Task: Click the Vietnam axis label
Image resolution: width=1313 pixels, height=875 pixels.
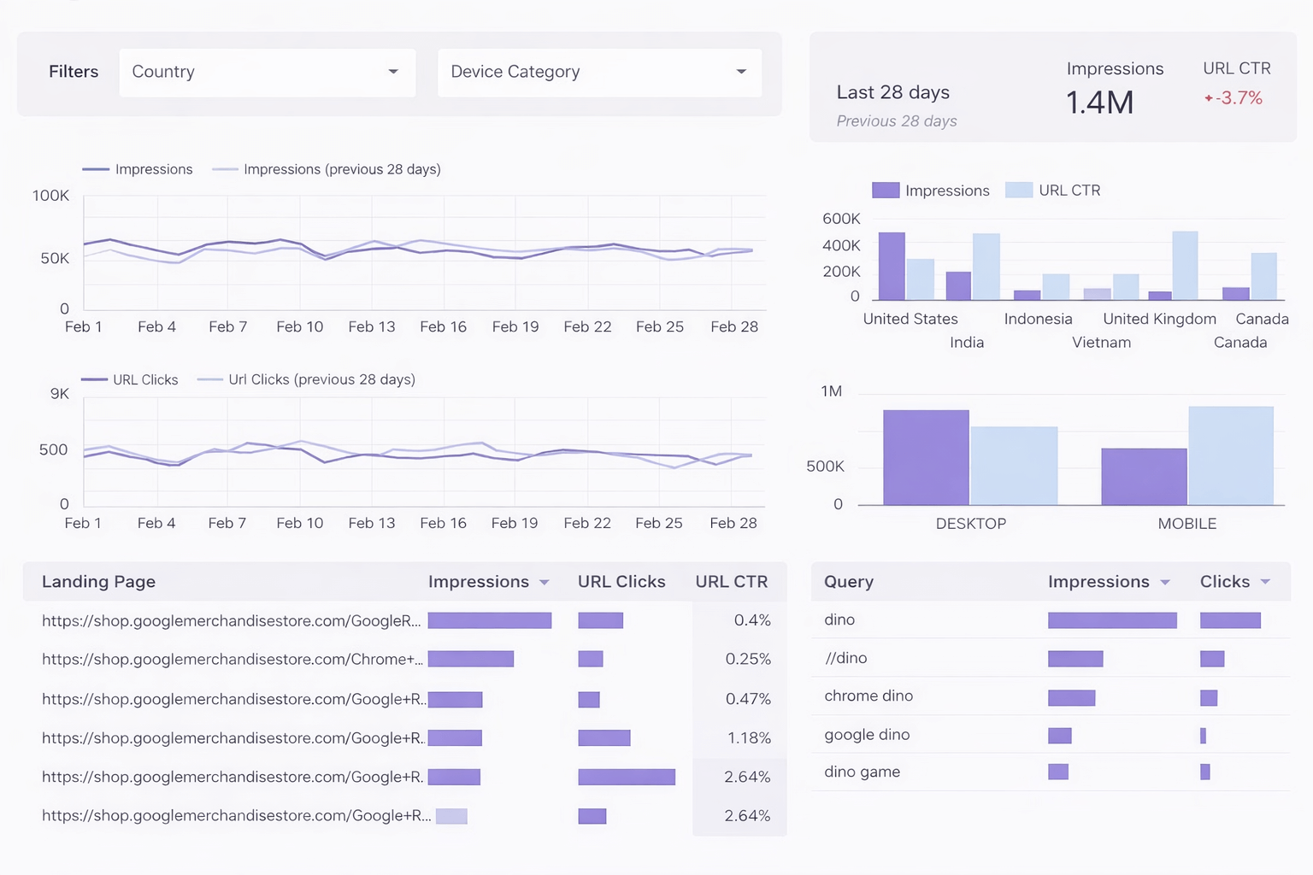Action: point(1102,343)
